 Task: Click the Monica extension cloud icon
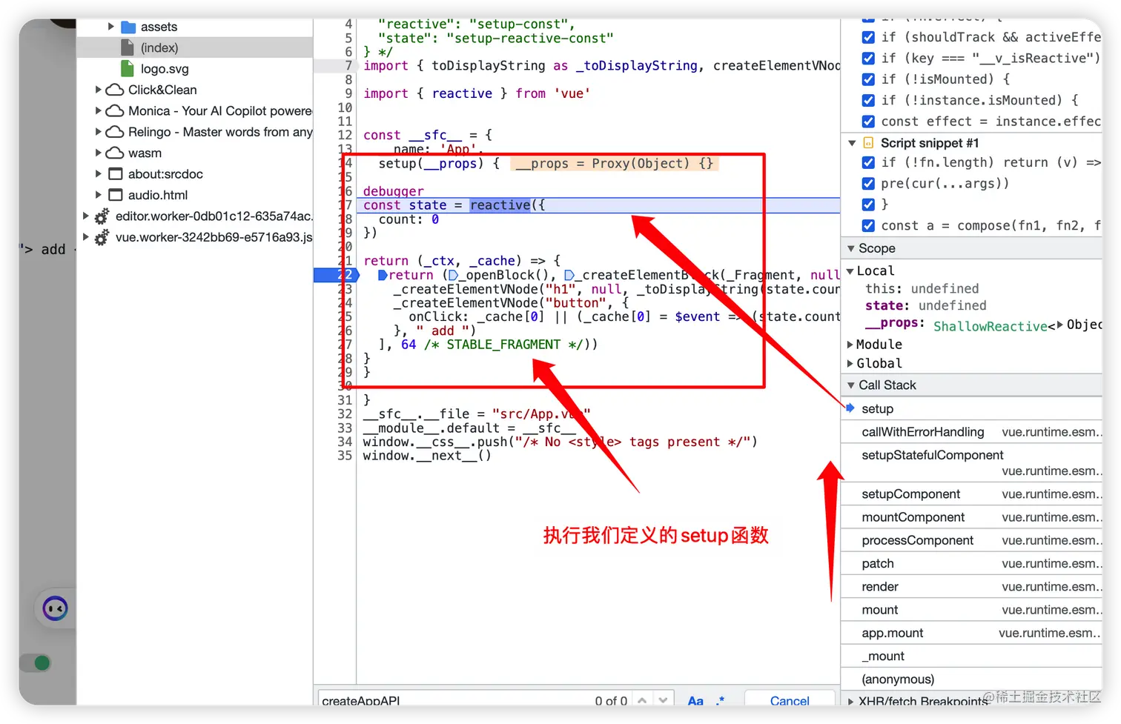coord(115,111)
